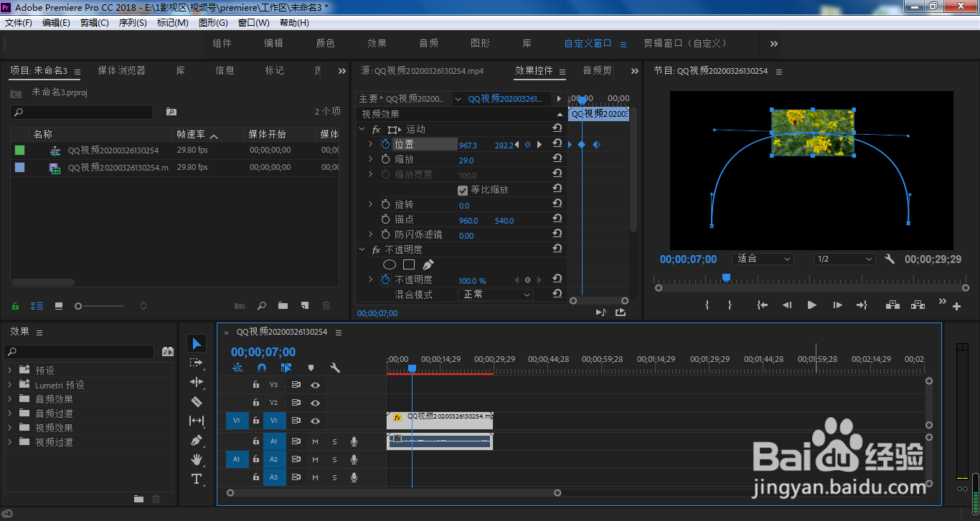Viewport: 980px width, 521px height.
Task: Switch to 效果控件 tab
Action: 534,70
